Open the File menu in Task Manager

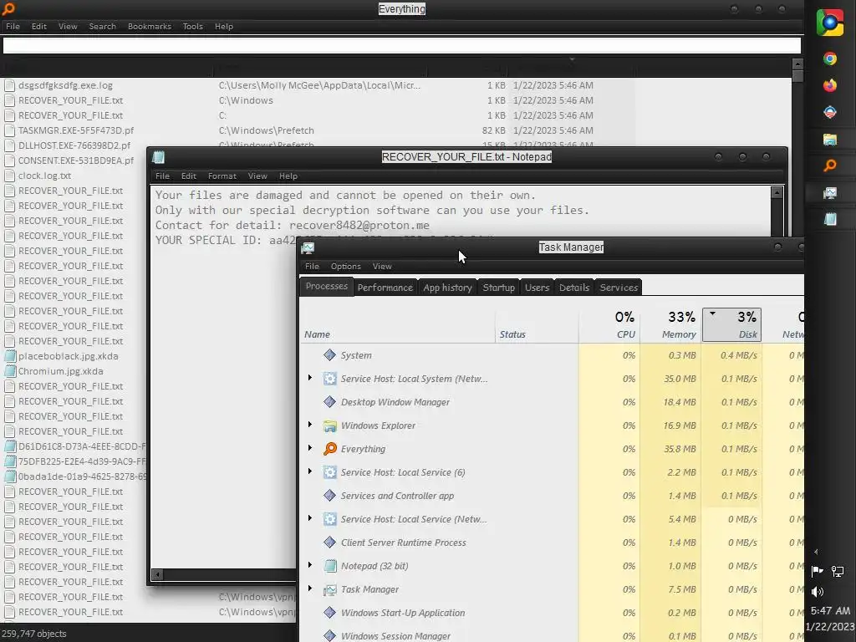313,267
